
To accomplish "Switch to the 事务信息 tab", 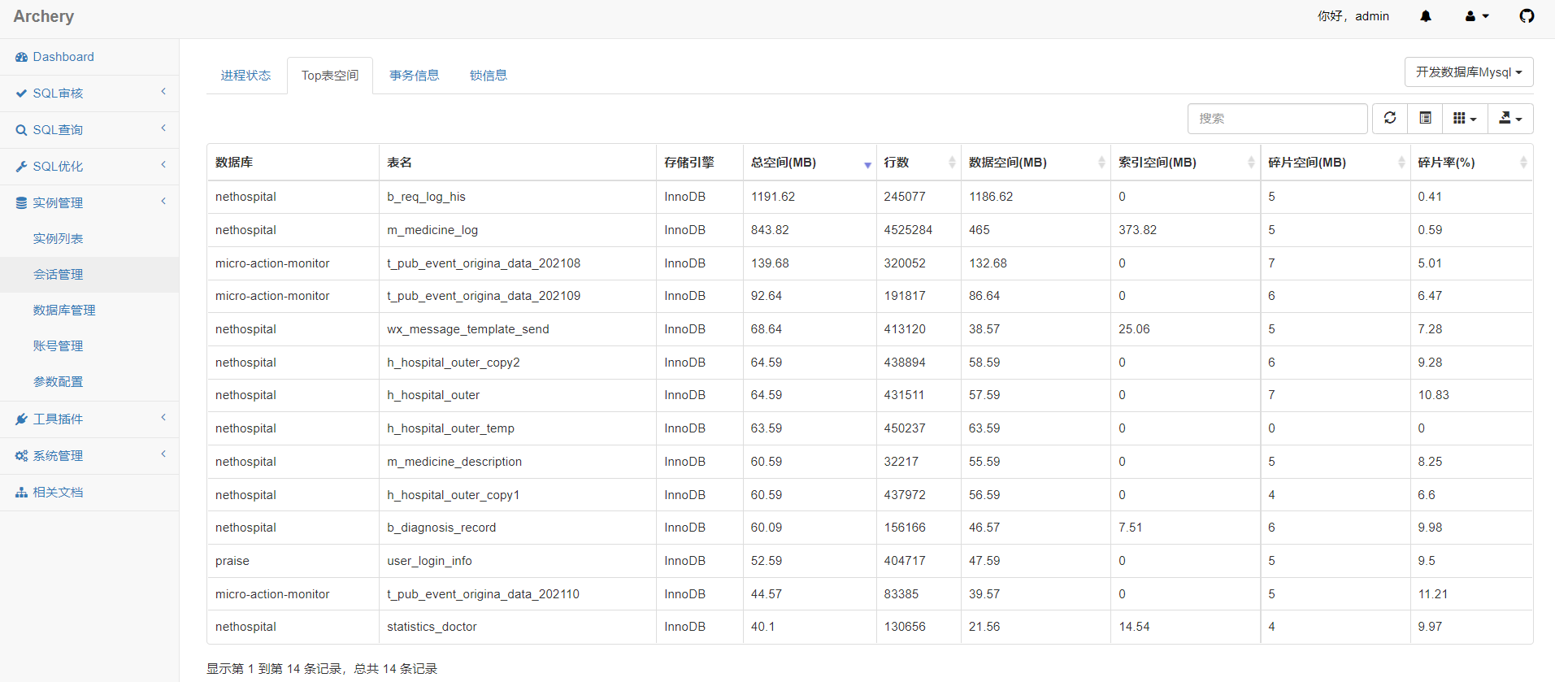I will (414, 76).
